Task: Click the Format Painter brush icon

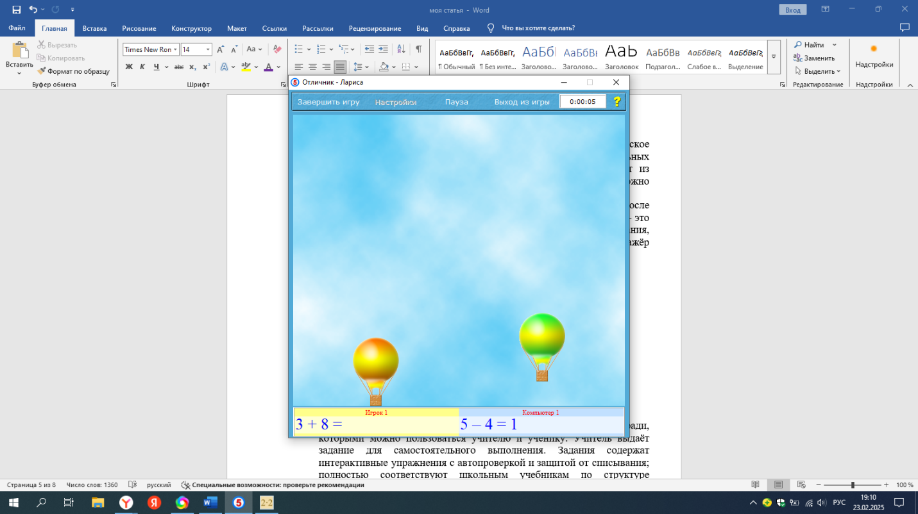Action: [42, 71]
